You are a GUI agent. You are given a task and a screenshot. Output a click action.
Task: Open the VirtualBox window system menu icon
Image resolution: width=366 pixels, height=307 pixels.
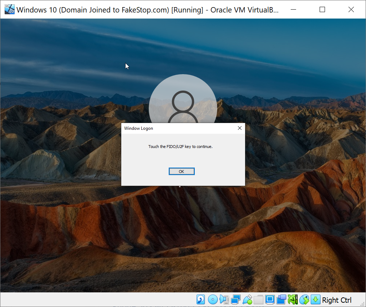pyautogui.click(x=10, y=10)
